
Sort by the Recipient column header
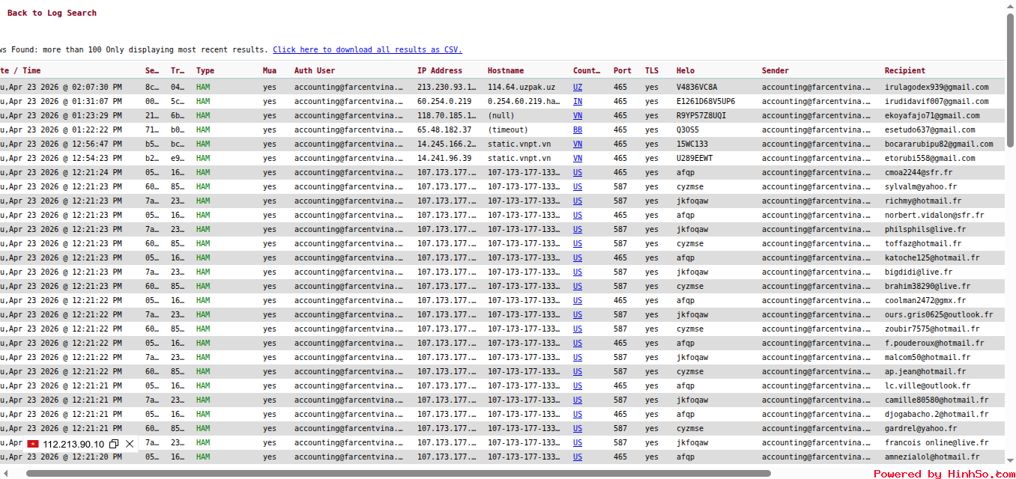905,70
